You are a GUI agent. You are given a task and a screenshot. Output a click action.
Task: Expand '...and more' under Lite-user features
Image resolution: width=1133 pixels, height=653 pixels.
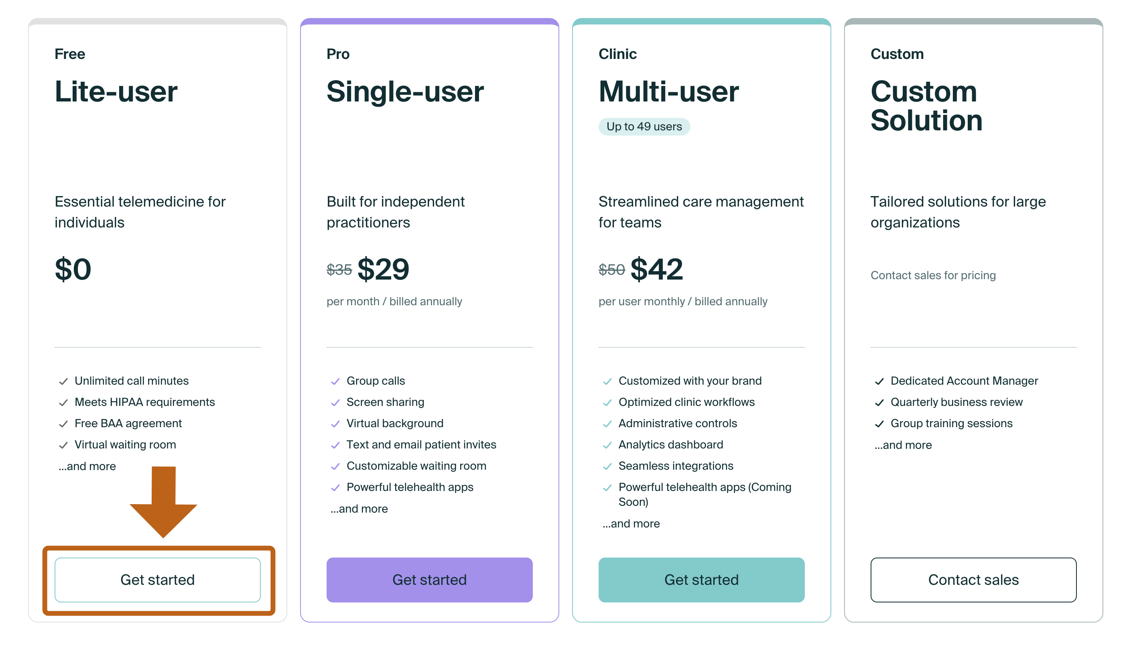coord(87,466)
